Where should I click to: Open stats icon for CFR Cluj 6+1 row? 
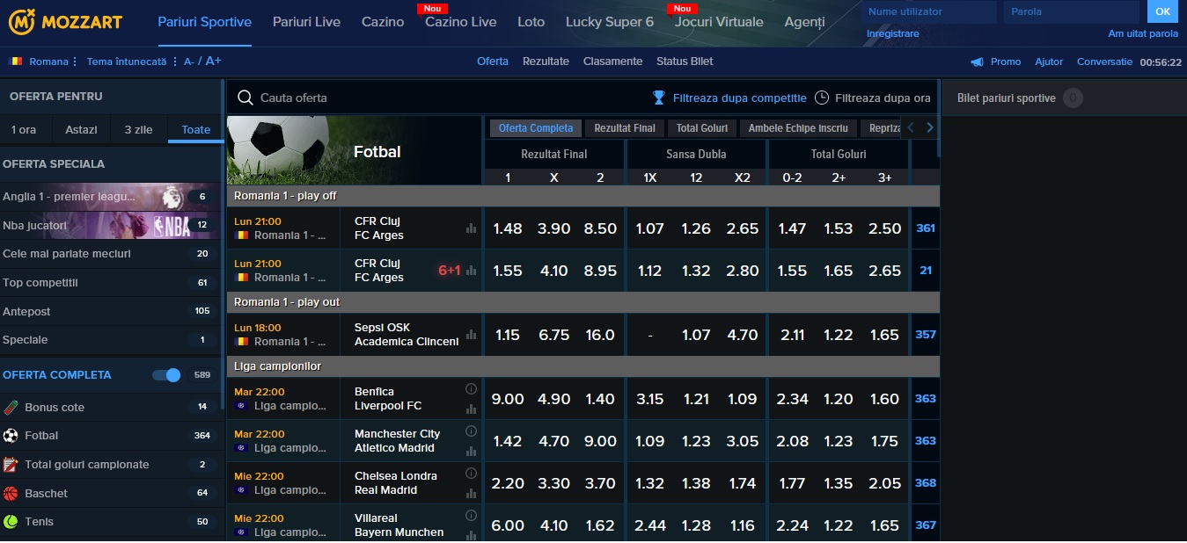(x=471, y=271)
